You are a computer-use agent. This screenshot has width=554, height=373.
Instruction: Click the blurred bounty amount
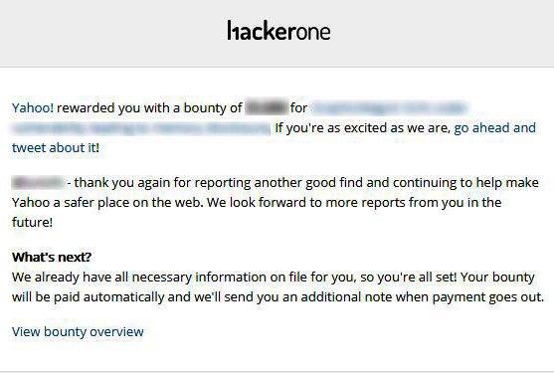click(267, 107)
